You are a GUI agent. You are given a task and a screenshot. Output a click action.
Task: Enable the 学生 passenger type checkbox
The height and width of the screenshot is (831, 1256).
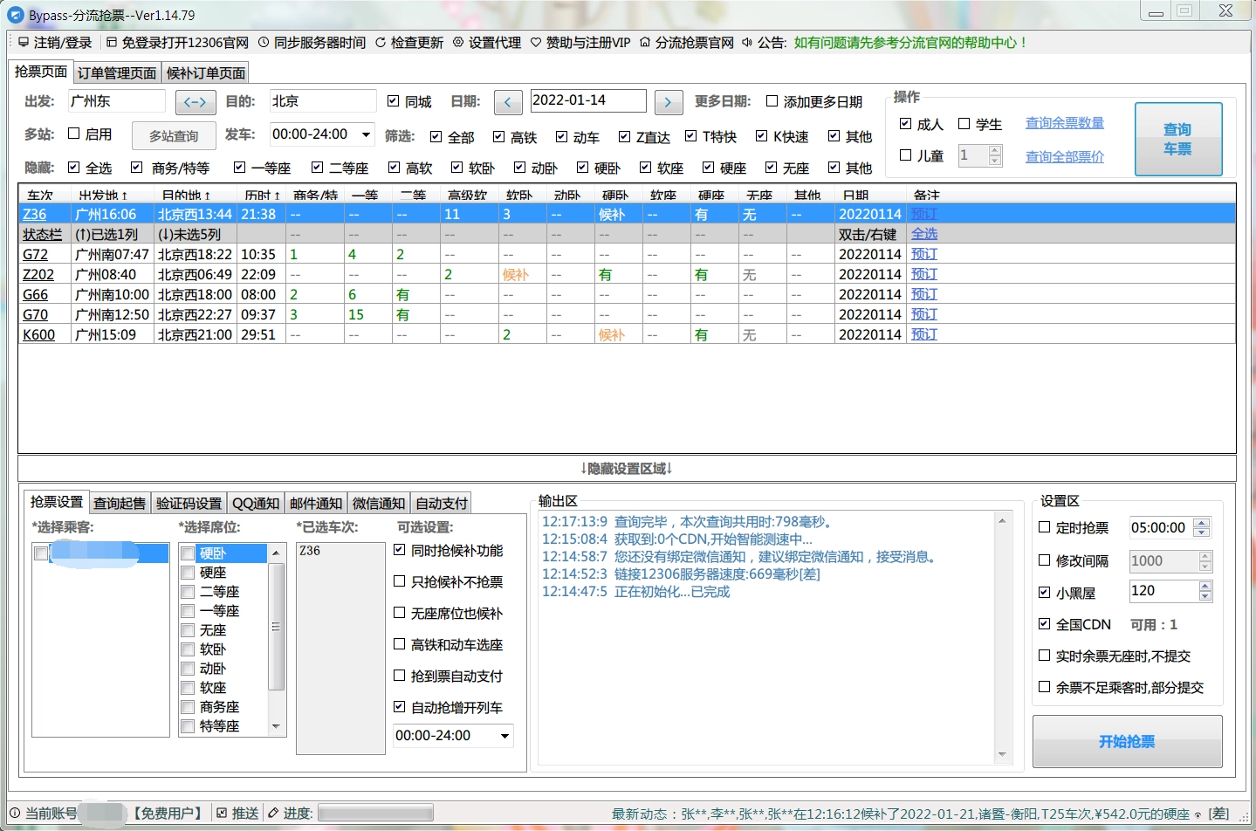964,124
